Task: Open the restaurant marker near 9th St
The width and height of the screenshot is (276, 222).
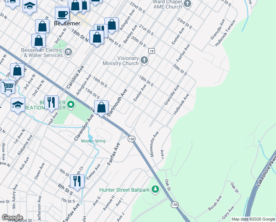Action: (77, 181)
